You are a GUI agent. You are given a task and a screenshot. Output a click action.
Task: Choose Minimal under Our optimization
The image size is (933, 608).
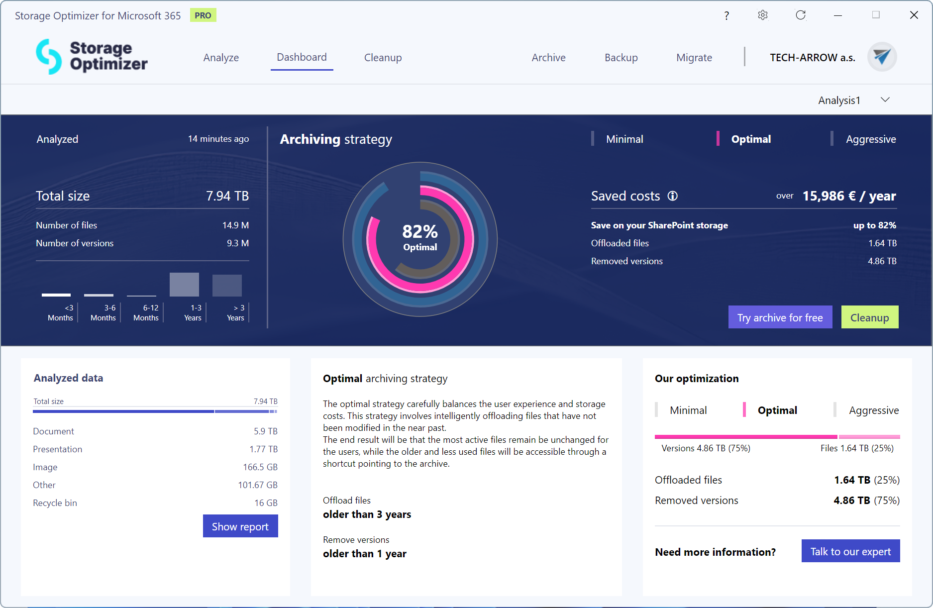point(688,410)
